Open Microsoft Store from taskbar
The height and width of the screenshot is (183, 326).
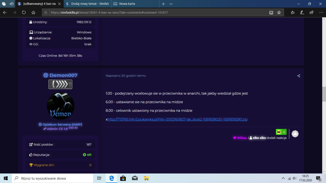click(x=123, y=178)
